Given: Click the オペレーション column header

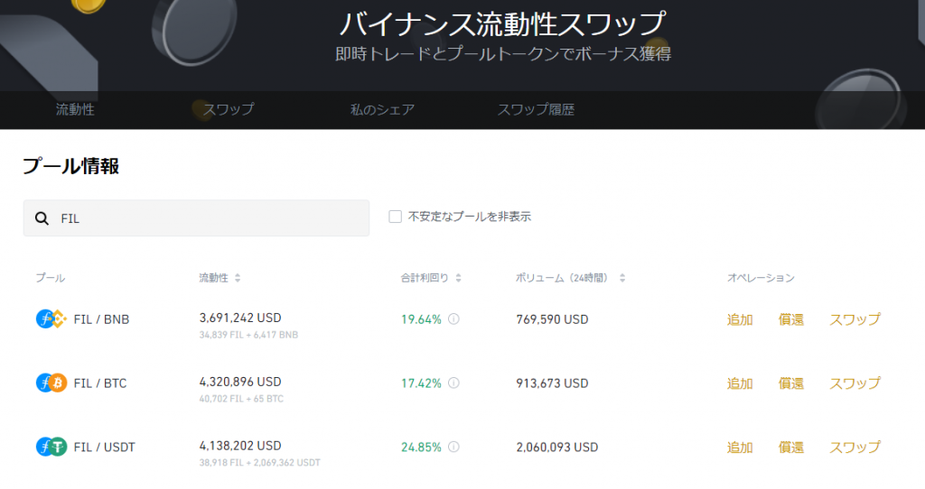Looking at the screenshot, I should click(x=761, y=278).
